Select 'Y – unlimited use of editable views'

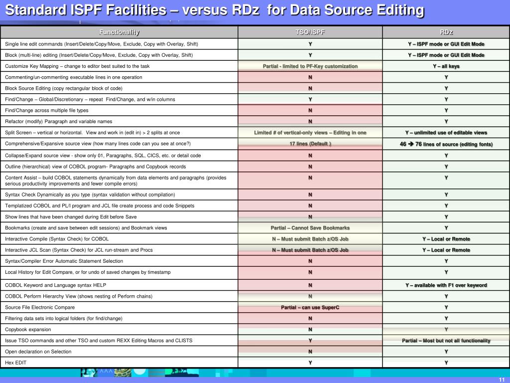pos(446,133)
